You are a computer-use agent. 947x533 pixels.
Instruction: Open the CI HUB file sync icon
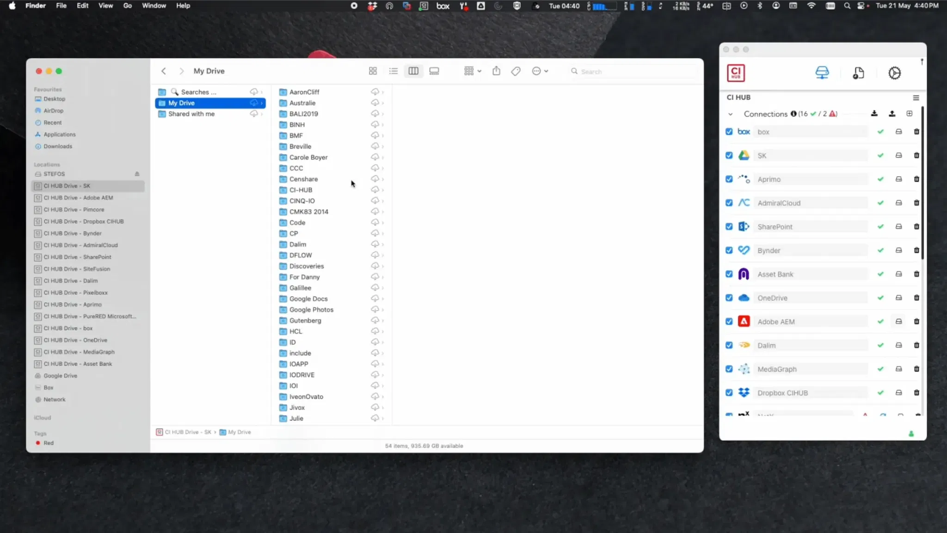tap(858, 73)
